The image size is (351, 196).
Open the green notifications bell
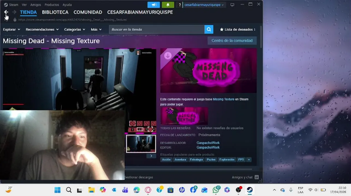pyautogui.click(x=168, y=5)
